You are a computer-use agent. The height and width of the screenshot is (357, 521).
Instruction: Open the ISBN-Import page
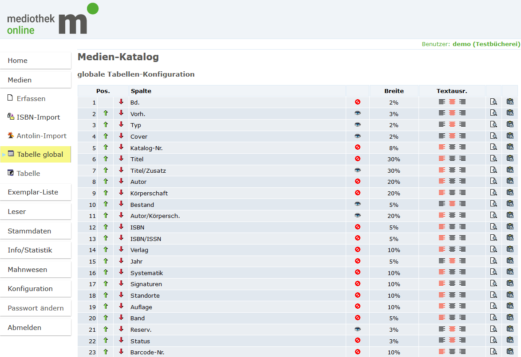pyautogui.click(x=38, y=117)
